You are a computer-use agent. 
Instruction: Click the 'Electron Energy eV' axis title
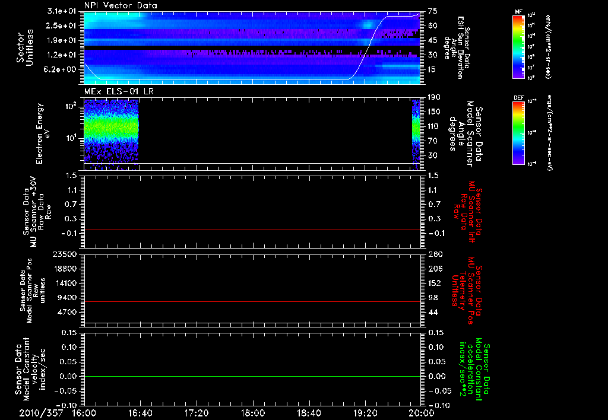42,133
